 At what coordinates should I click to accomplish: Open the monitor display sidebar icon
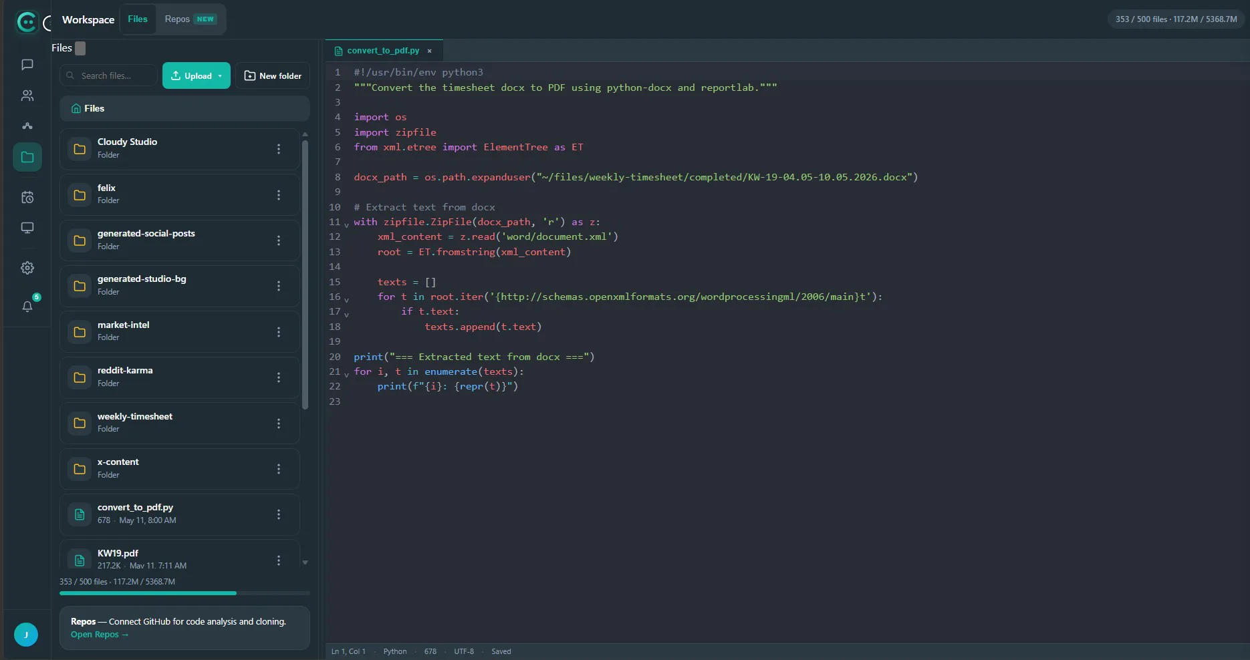click(x=27, y=228)
